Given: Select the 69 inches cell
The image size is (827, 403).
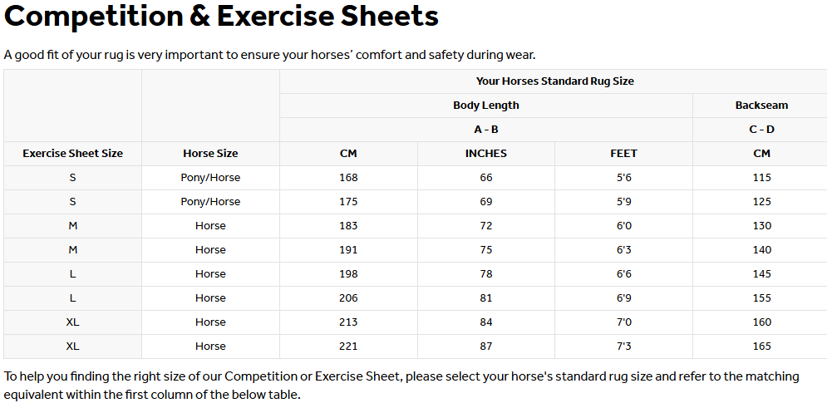Looking at the screenshot, I should tap(486, 202).
